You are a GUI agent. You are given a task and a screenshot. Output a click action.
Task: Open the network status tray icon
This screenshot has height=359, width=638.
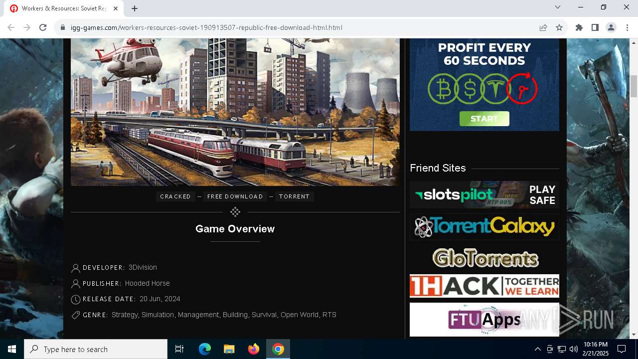pyautogui.click(x=561, y=349)
